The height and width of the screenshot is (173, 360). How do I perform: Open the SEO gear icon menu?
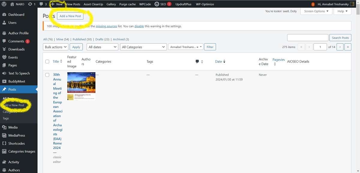tap(157, 4)
